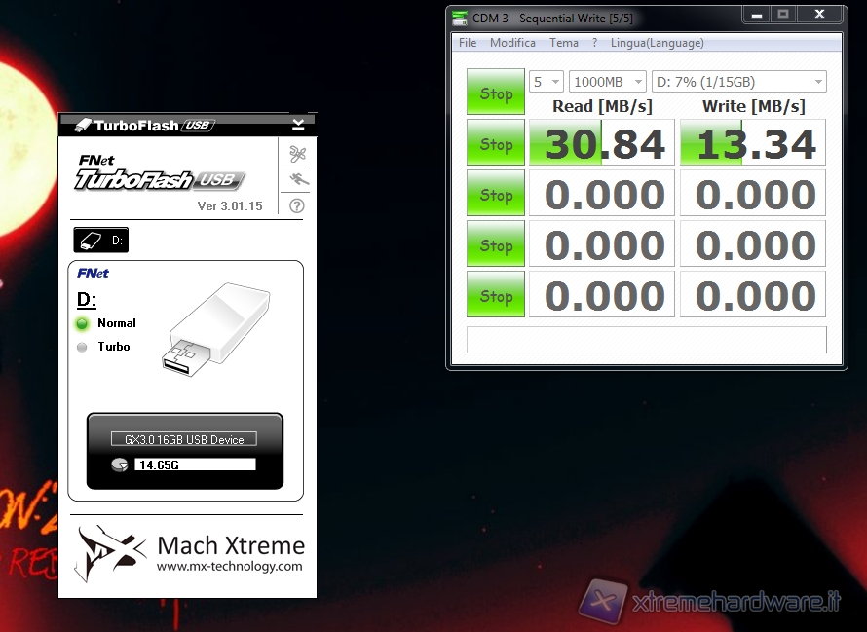Click the running-man turbo icon
867x632 pixels.
[x=298, y=179]
